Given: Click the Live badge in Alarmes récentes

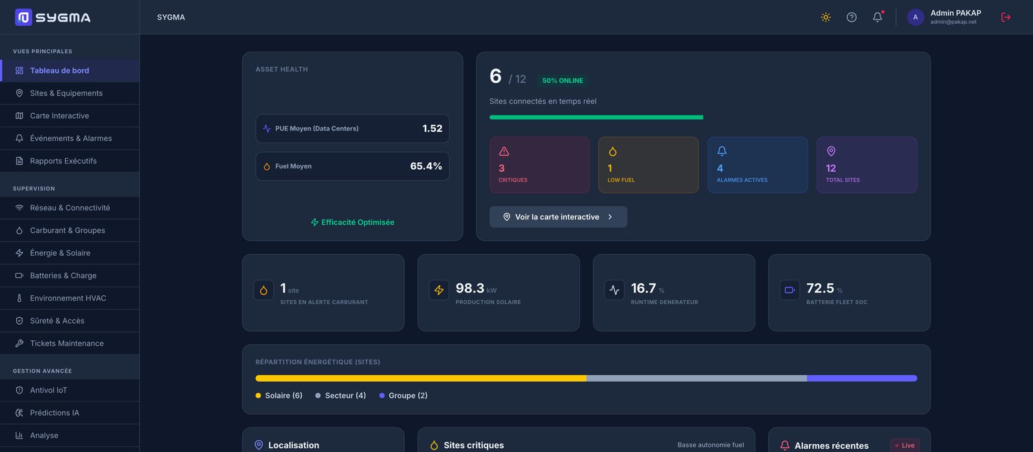Looking at the screenshot, I should (905, 446).
